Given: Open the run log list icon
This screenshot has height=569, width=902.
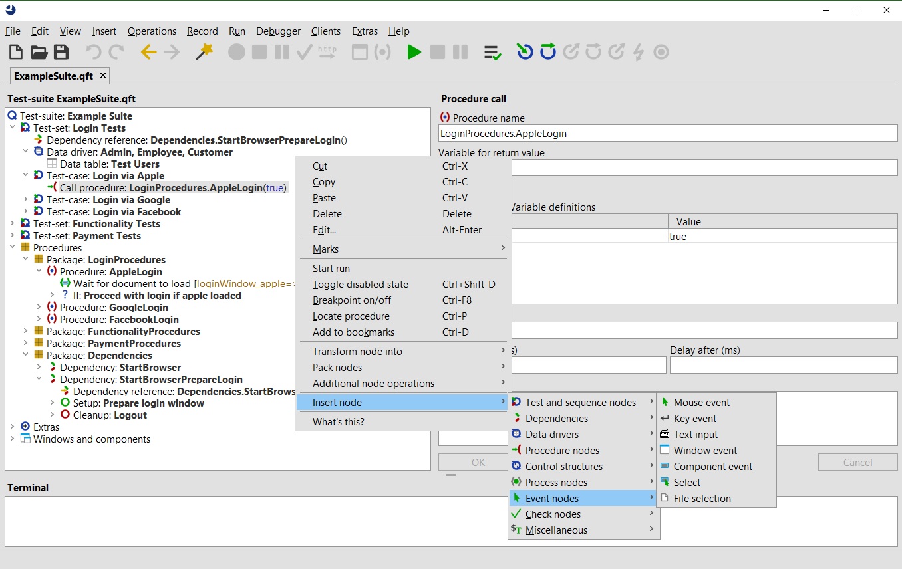Looking at the screenshot, I should coord(492,51).
